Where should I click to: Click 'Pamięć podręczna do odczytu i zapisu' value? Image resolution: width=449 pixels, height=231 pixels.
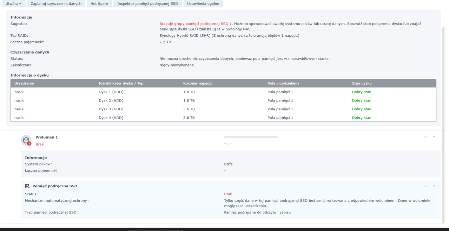pos(257,212)
